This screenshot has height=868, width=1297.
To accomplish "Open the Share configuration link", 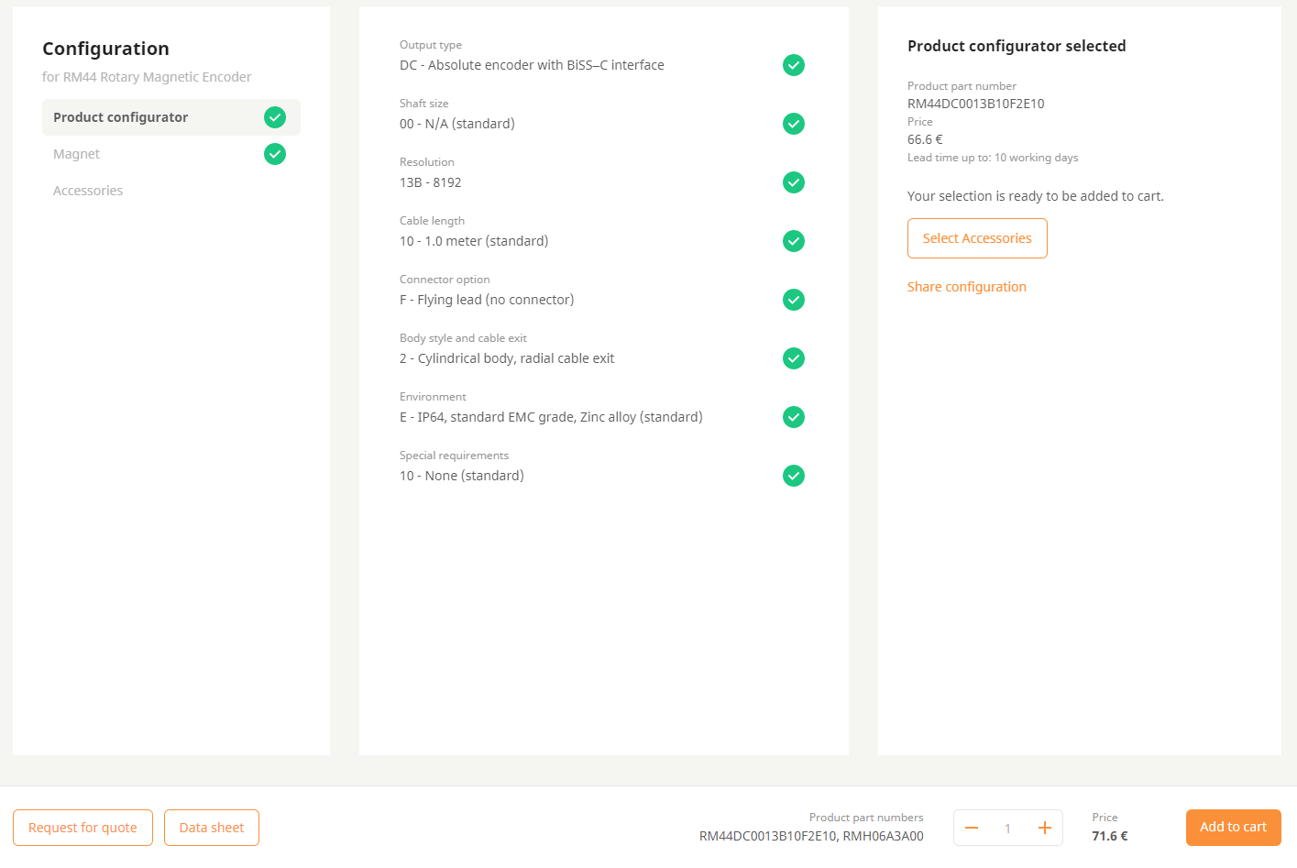I will [x=967, y=287].
